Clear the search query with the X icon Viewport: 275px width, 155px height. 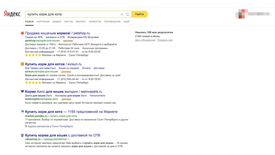coord(122,14)
